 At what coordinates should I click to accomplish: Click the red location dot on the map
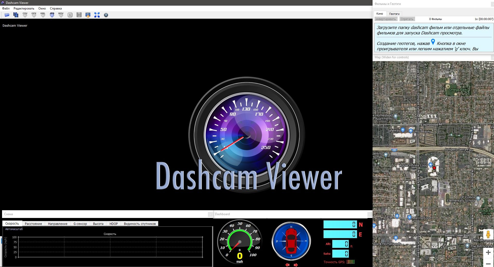[x=434, y=168]
